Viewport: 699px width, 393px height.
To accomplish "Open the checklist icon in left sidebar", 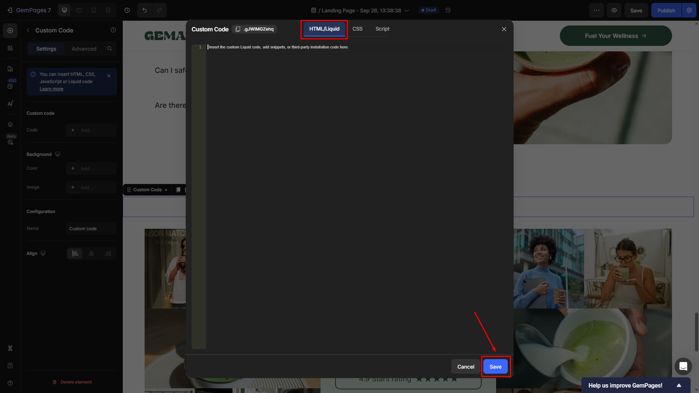I will pyautogui.click(x=10, y=366).
